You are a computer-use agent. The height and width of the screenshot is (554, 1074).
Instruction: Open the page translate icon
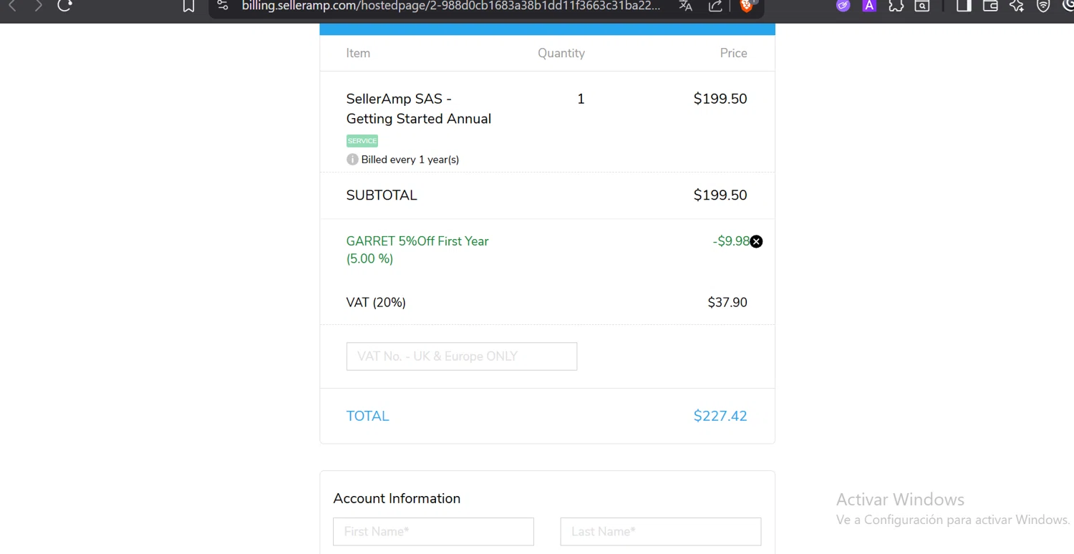pos(685,6)
